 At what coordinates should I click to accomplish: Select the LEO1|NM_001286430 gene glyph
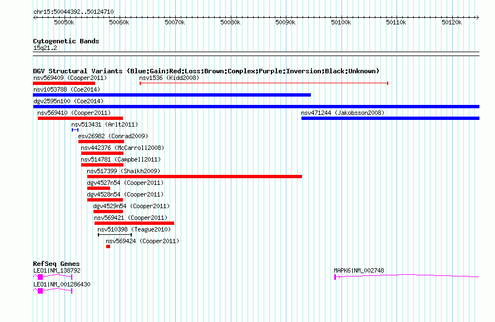(x=53, y=291)
